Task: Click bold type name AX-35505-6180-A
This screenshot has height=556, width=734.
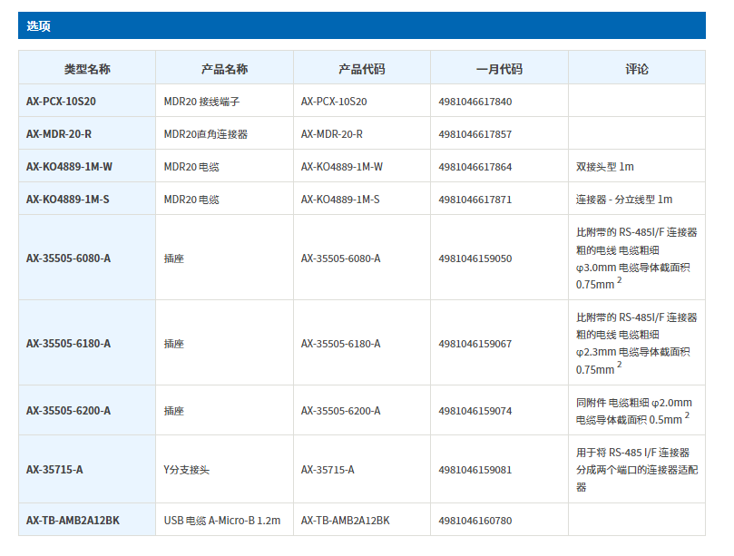Action: (68, 344)
